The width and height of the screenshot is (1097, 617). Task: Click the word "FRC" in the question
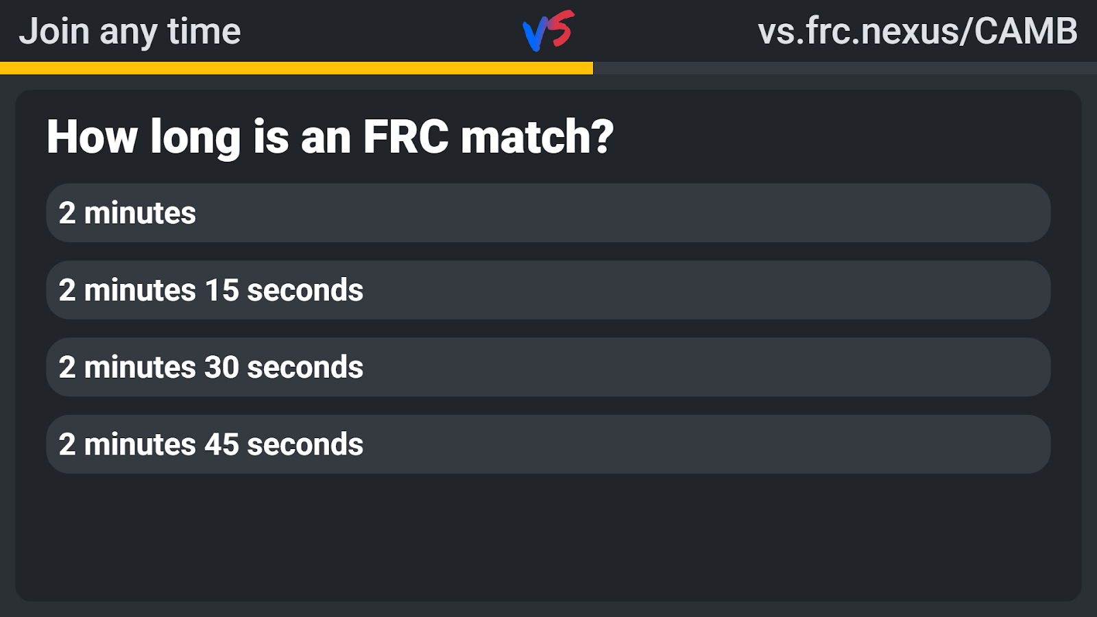coord(405,136)
